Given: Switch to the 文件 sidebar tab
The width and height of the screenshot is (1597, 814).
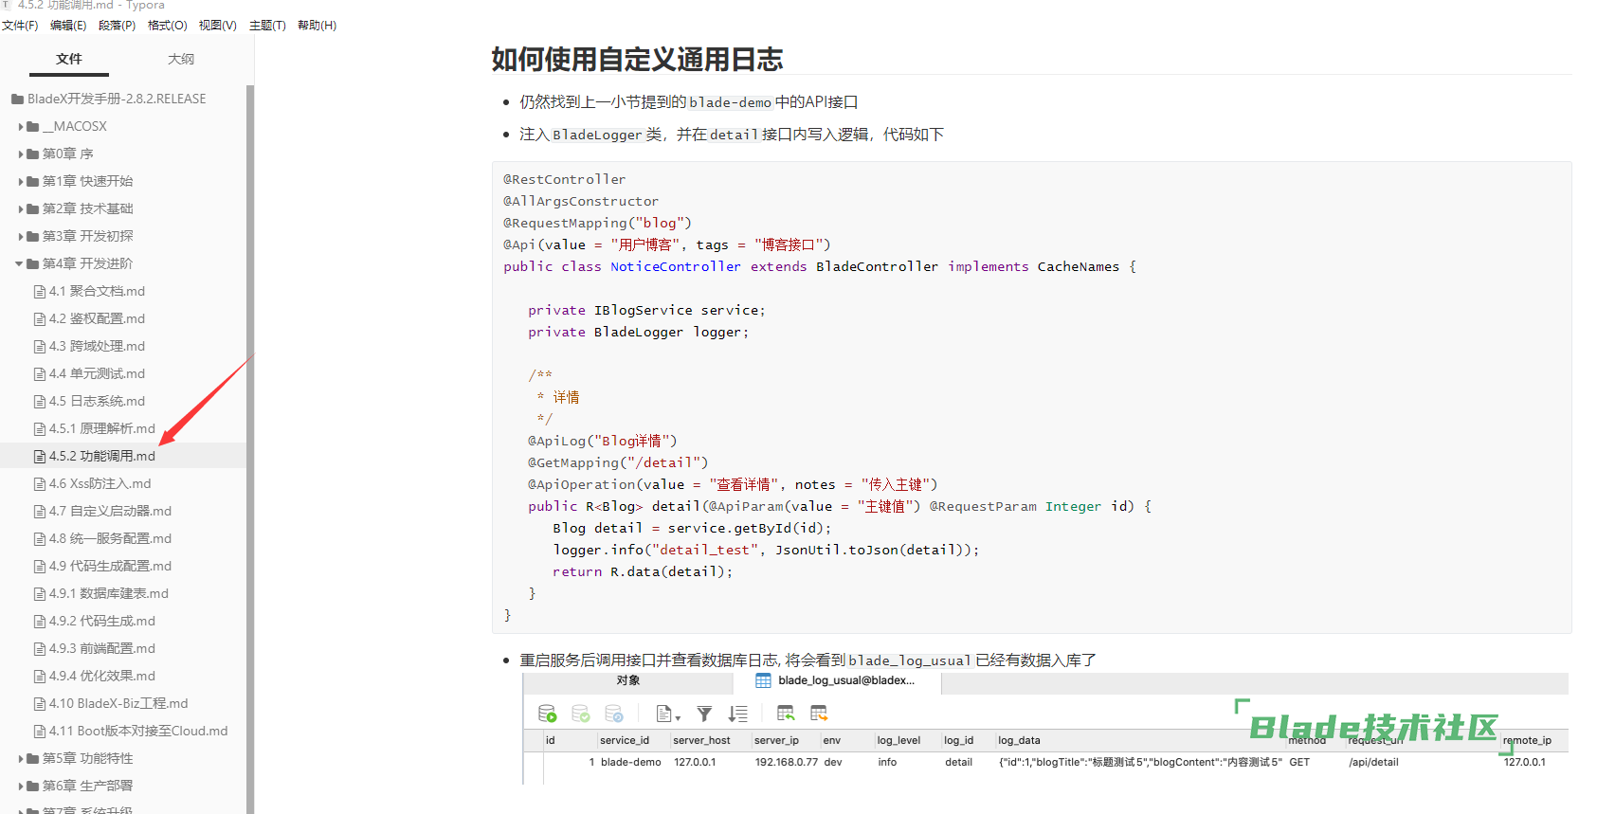Looking at the screenshot, I should (x=69, y=59).
